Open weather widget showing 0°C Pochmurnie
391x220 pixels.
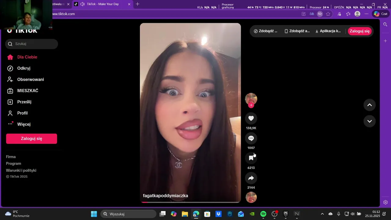tap(18, 214)
